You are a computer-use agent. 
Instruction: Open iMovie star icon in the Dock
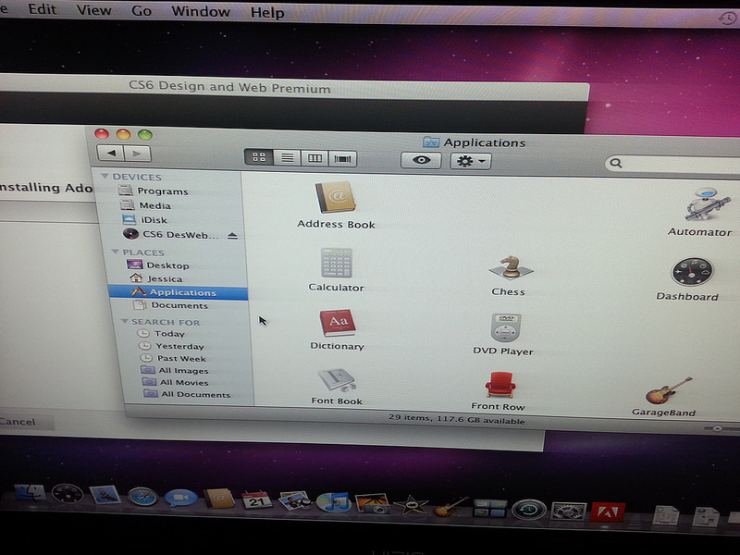click(x=411, y=505)
